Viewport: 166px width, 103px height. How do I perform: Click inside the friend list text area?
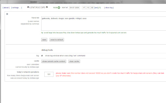pos(103,23)
